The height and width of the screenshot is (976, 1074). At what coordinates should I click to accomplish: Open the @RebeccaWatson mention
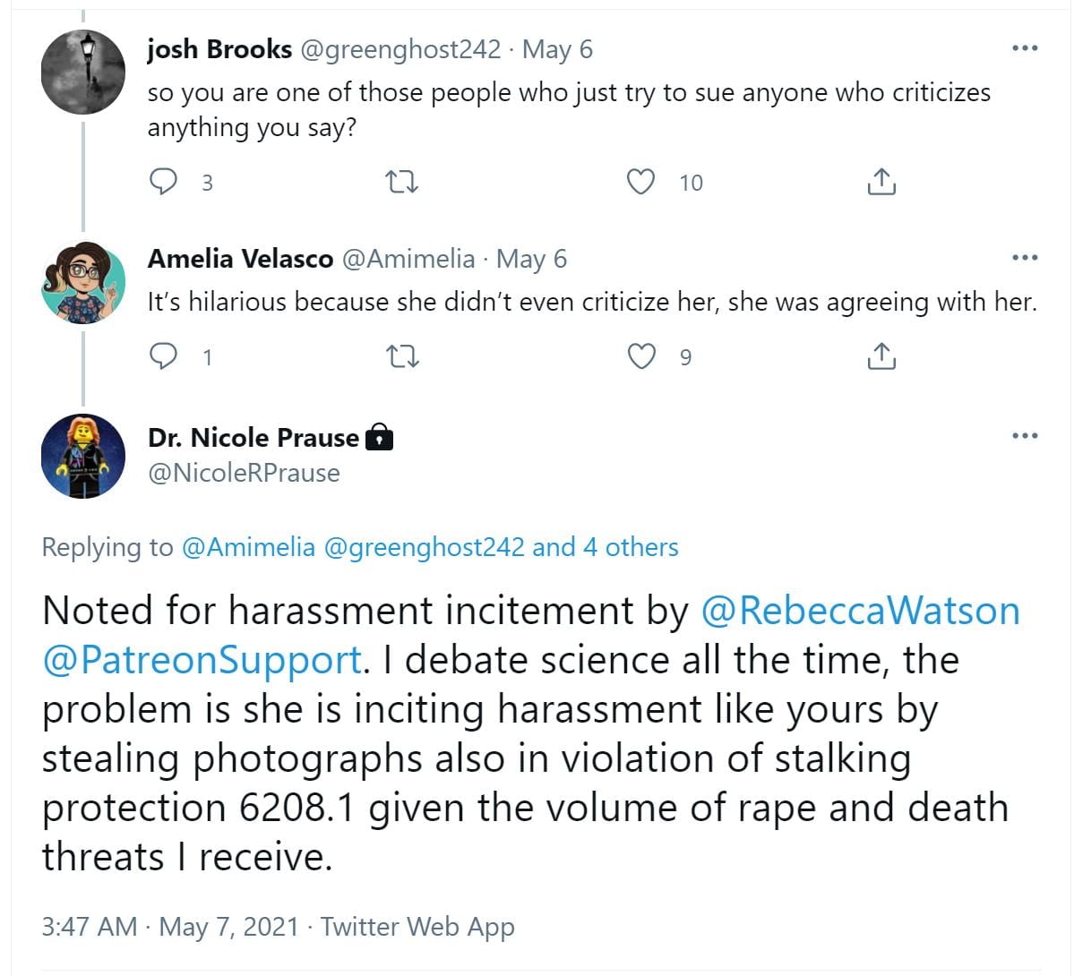pyautogui.click(x=859, y=611)
